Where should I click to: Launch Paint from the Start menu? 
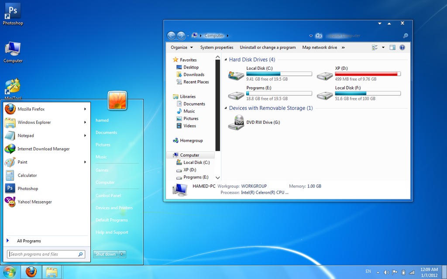[45, 162]
